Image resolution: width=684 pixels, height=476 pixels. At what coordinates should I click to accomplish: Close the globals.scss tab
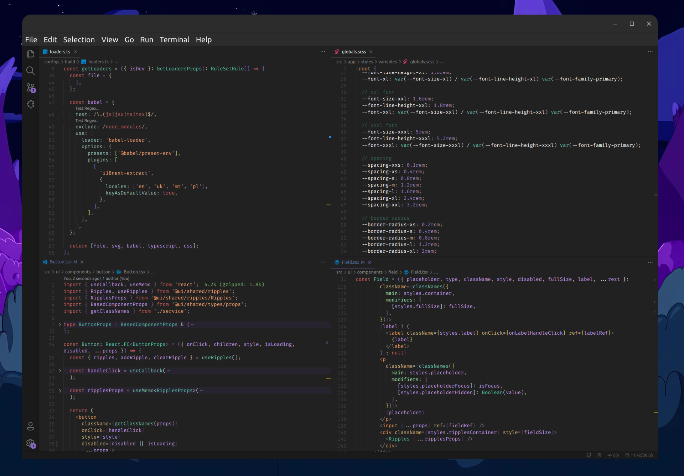(371, 52)
